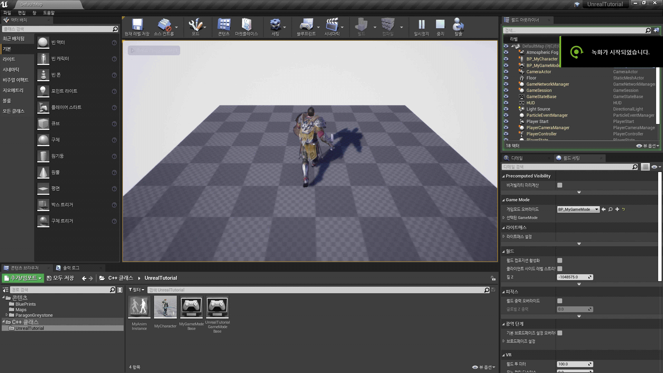Toggle details property matrix view icon

[645, 167]
